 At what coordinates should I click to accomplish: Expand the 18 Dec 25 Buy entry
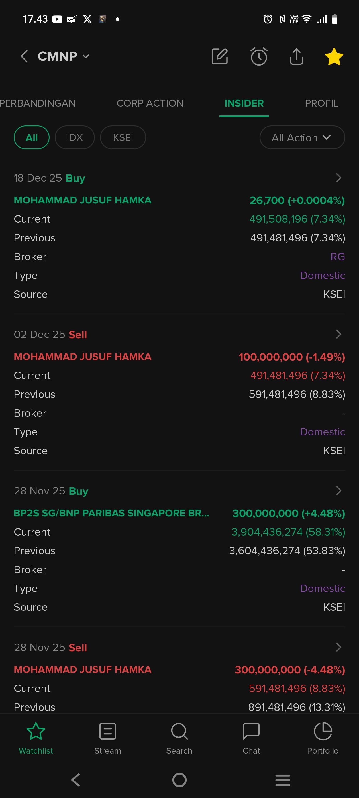(x=338, y=178)
